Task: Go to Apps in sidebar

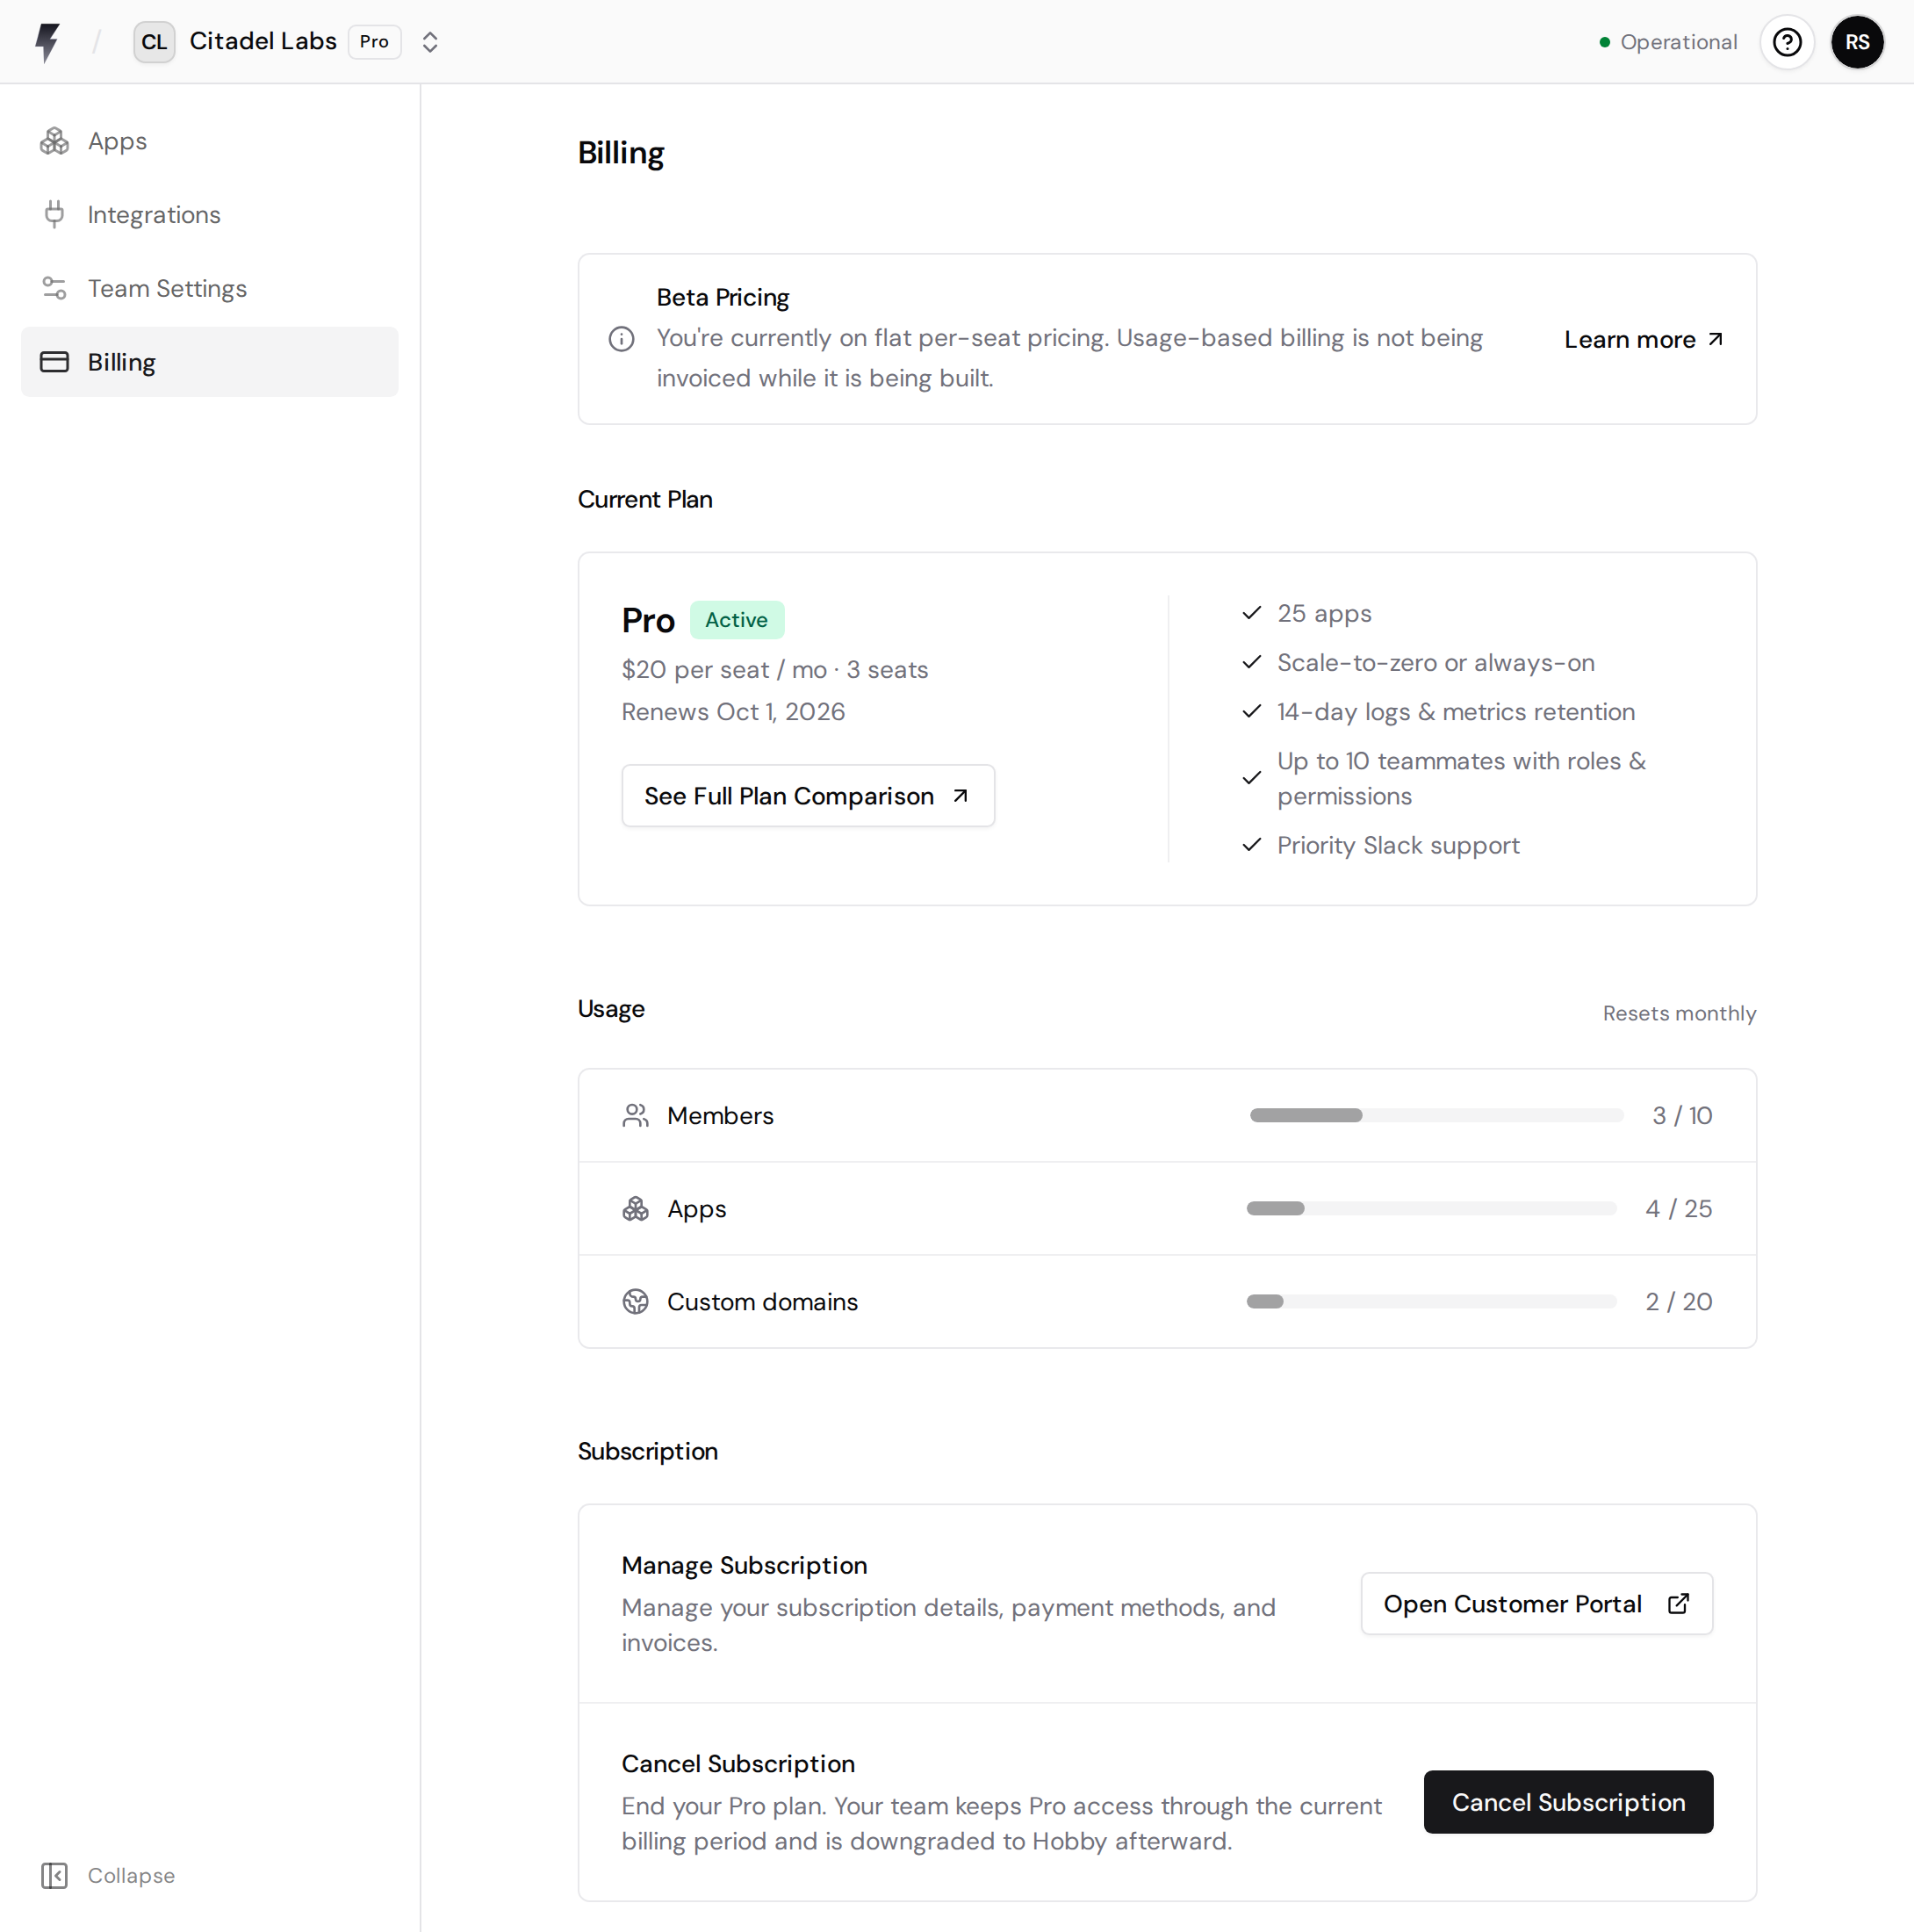Action: pyautogui.click(x=210, y=141)
